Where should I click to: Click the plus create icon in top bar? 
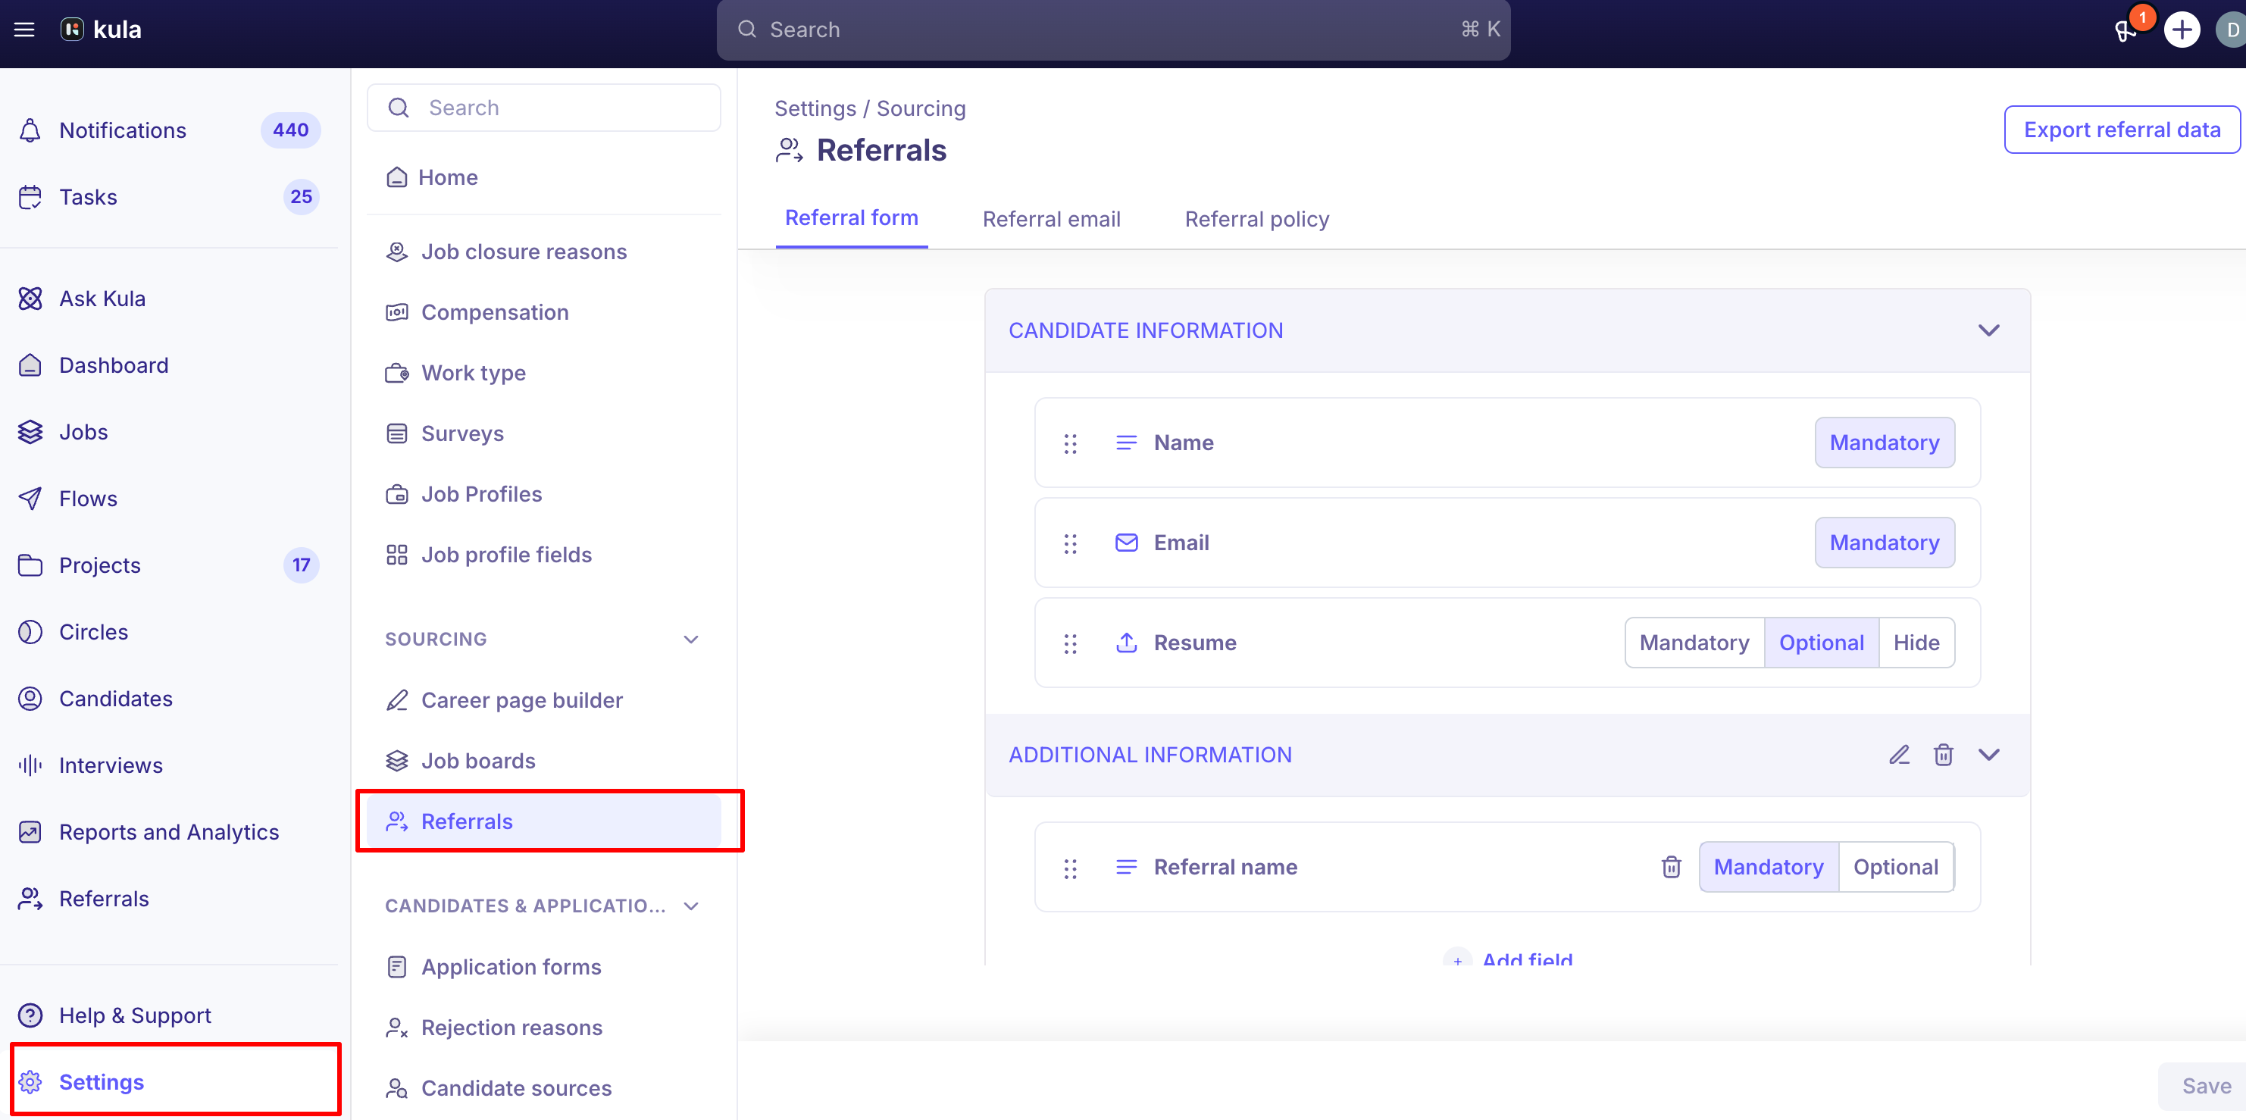2182,30
